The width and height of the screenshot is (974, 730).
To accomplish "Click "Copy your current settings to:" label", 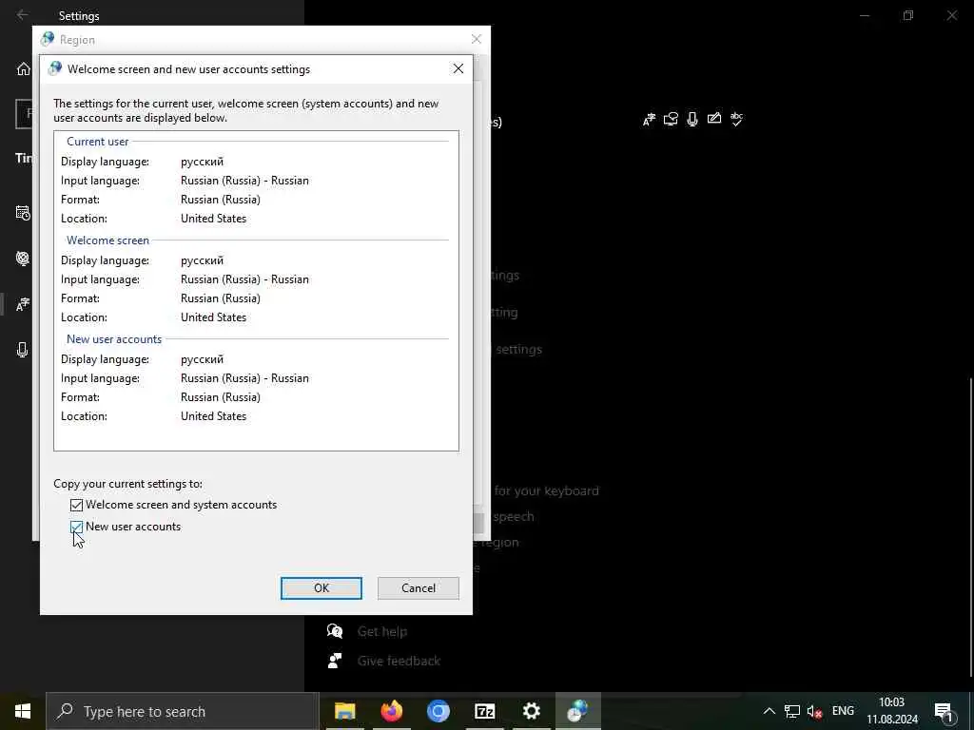I will point(128,484).
